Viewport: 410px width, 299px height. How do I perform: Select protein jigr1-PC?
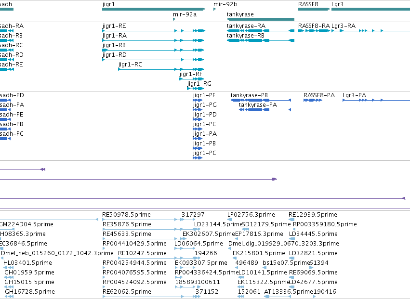tap(198, 158)
